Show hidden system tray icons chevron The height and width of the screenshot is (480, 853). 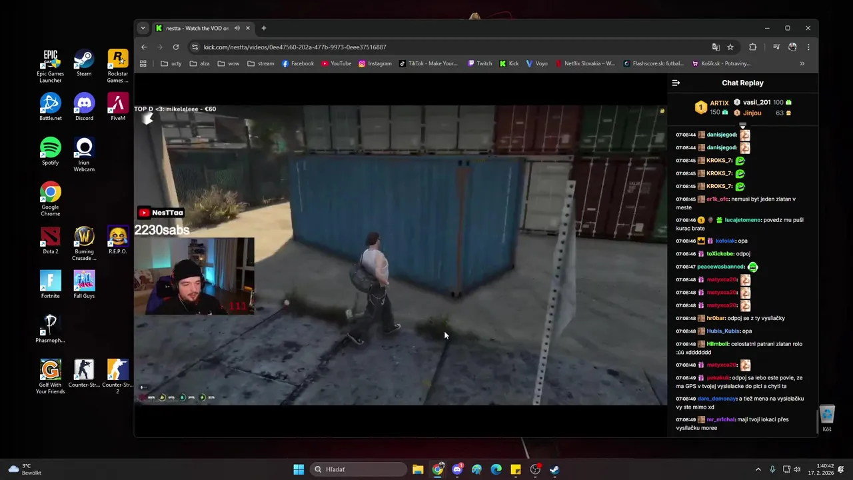point(758,469)
